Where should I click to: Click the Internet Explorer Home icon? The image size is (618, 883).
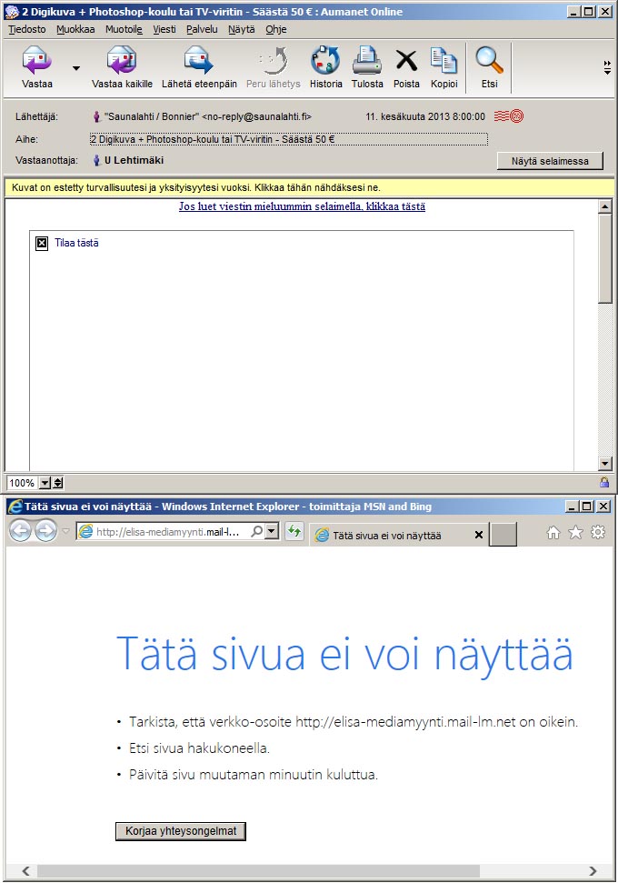pos(553,532)
